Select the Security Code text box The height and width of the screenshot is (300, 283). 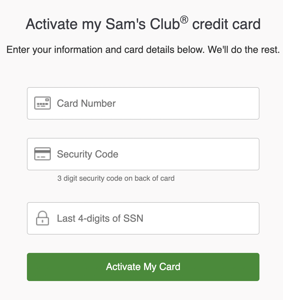point(143,154)
